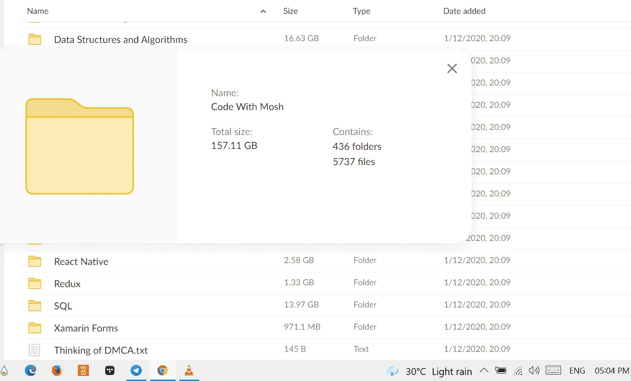This screenshot has width=631, height=381.
Task: Click the 1.33 GB size value
Action: coord(299,283)
